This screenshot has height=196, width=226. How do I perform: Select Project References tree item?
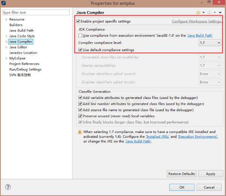(24, 64)
